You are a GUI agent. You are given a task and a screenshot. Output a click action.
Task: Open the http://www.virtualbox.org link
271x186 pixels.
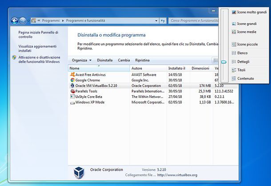click(x=177, y=175)
